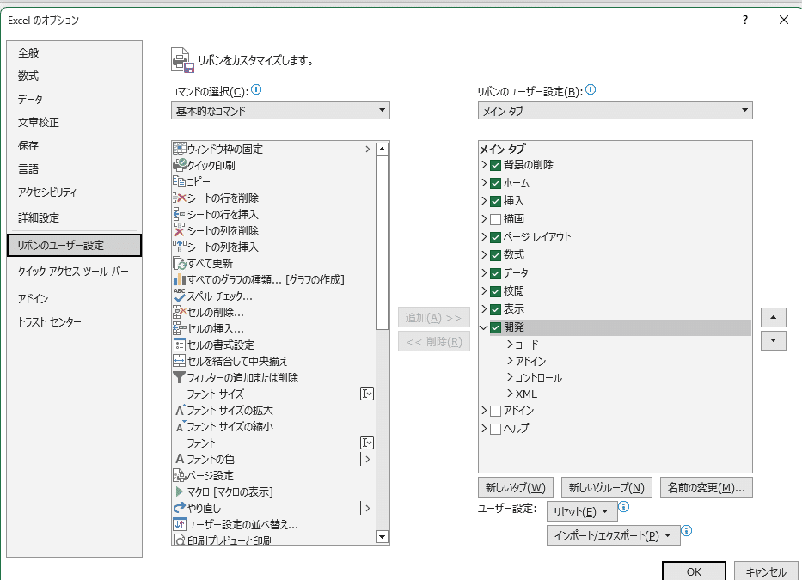Confirm with the OK button

pyautogui.click(x=694, y=571)
